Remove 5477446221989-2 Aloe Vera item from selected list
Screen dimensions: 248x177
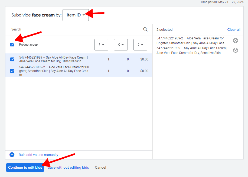[x=236, y=40]
